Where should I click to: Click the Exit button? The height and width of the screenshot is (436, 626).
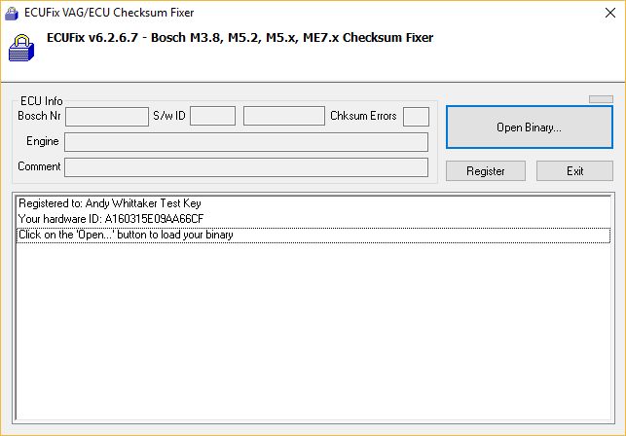click(x=574, y=171)
